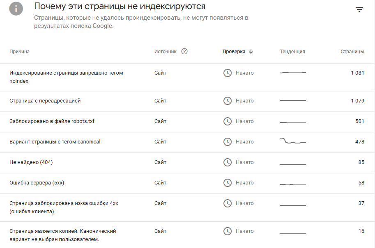This screenshot has width=375, height=248.
Task: Click the sort arrow beside Проверка
Action: (x=251, y=52)
